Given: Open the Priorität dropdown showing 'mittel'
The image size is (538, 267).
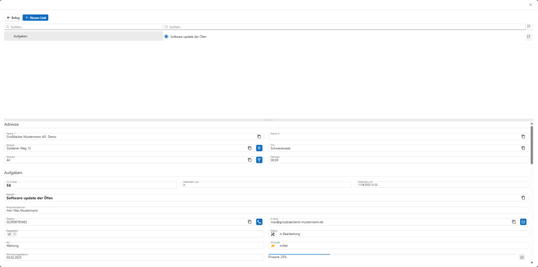Looking at the screenshot, I should [x=398, y=245].
